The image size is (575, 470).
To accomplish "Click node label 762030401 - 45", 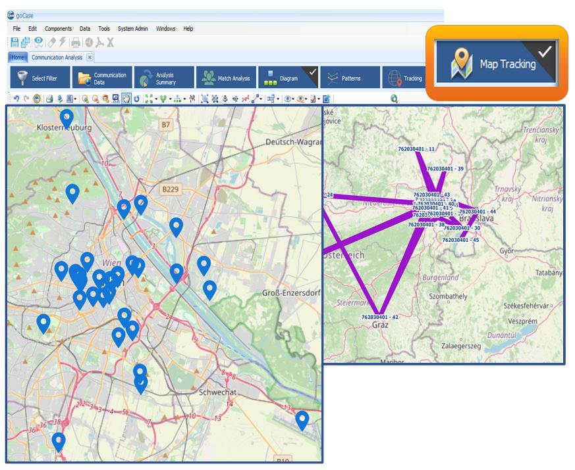I will coord(460,240).
